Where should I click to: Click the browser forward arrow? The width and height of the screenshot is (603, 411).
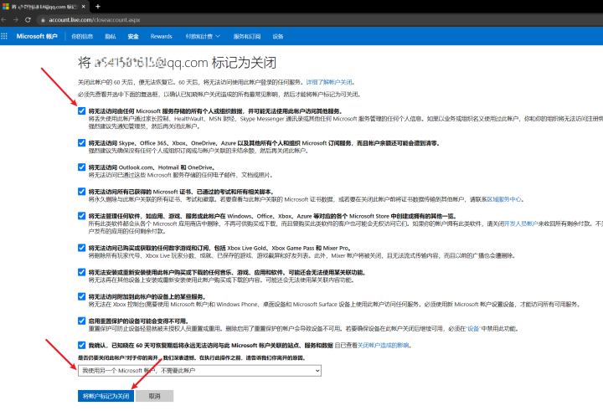coord(16,19)
